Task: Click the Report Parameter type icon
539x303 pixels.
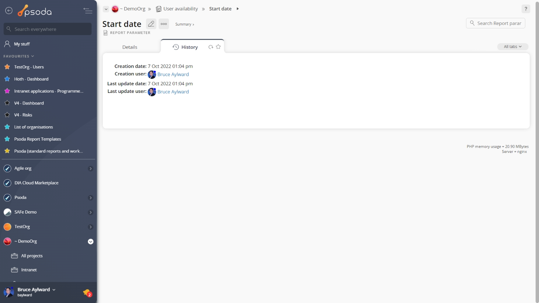Action: click(105, 33)
